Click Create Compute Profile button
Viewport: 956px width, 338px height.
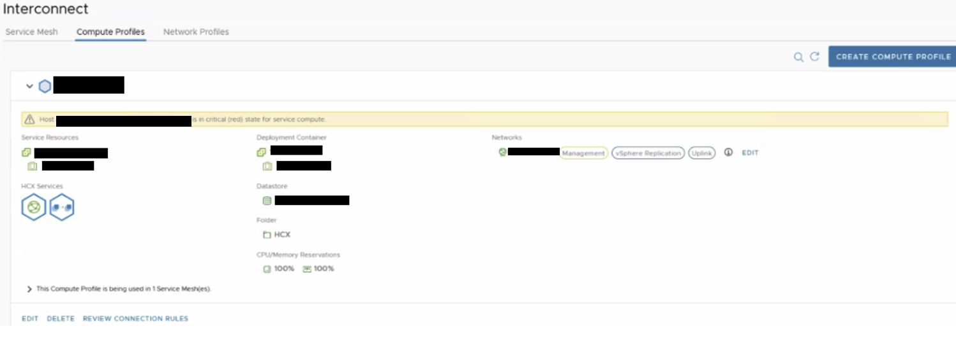point(893,57)
